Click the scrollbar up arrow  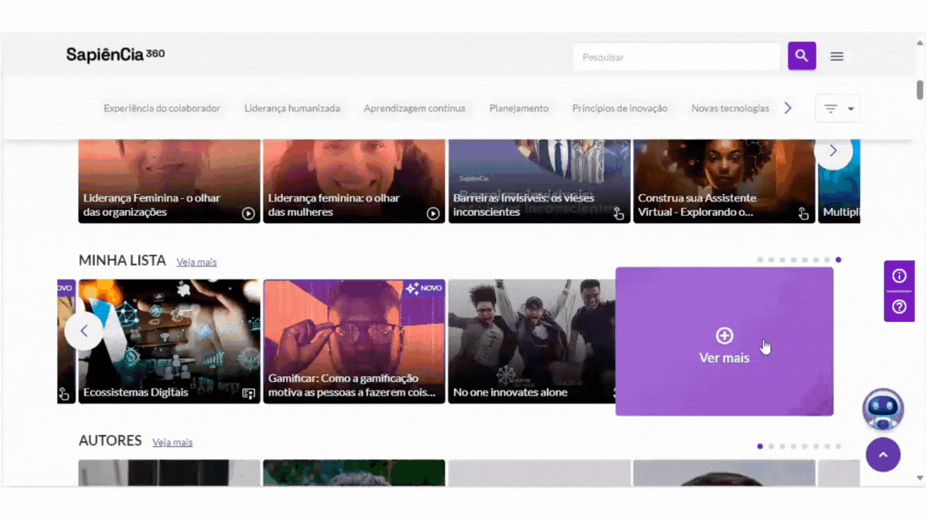coord(920,43)
